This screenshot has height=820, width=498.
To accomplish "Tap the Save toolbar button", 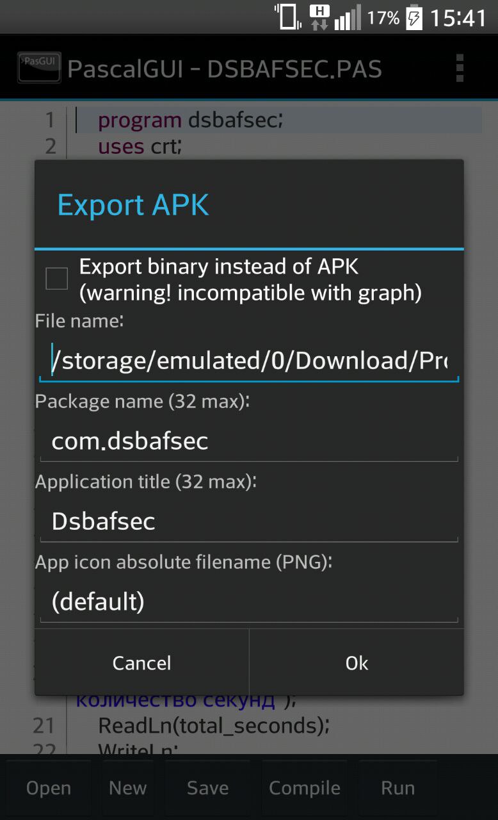I will tap(207, 788).
